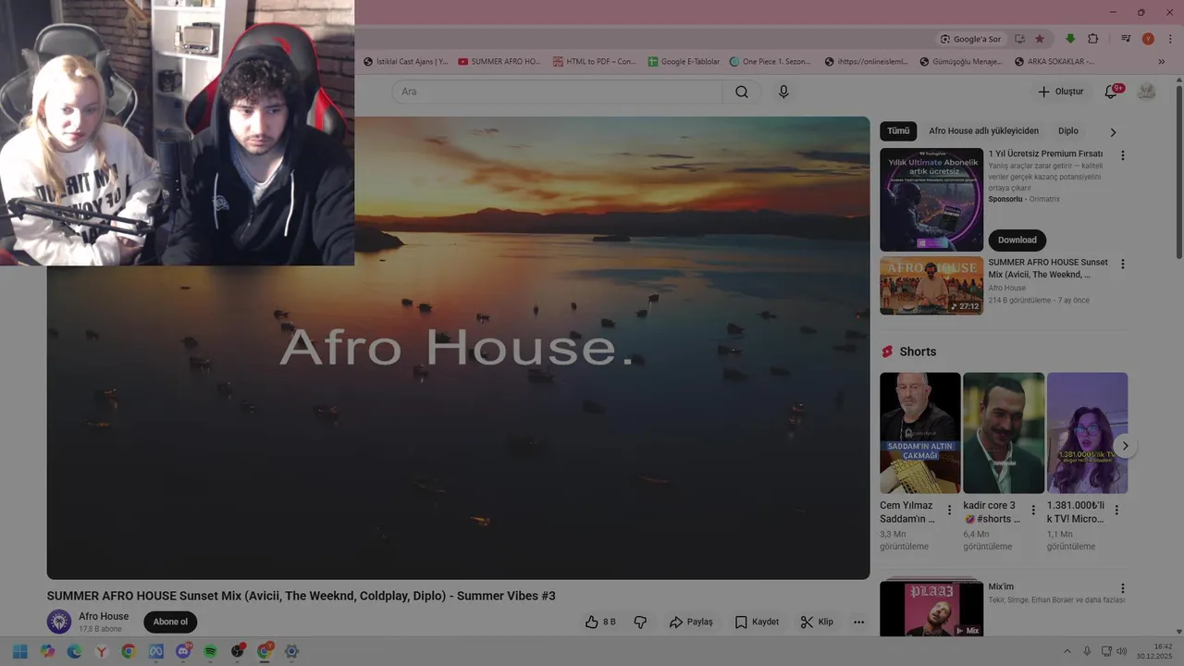Open SUMMER AFRO HOUSE 27:12 thumbnail

click(931, 286)
